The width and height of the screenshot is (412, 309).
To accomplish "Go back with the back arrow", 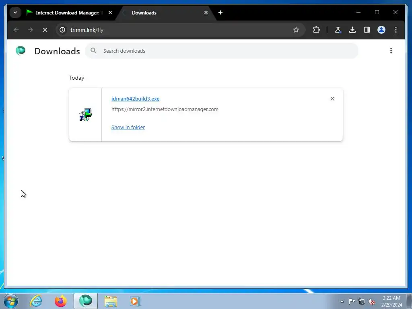I will (16, 30).
